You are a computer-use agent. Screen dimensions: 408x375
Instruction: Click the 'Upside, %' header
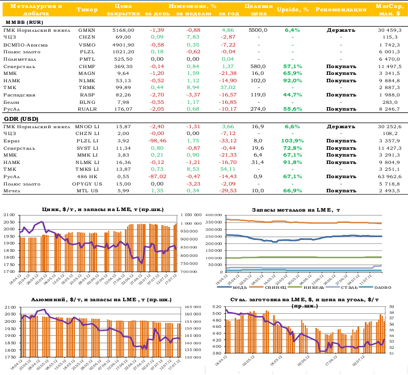pyautogui.click(x=293, y=10)
